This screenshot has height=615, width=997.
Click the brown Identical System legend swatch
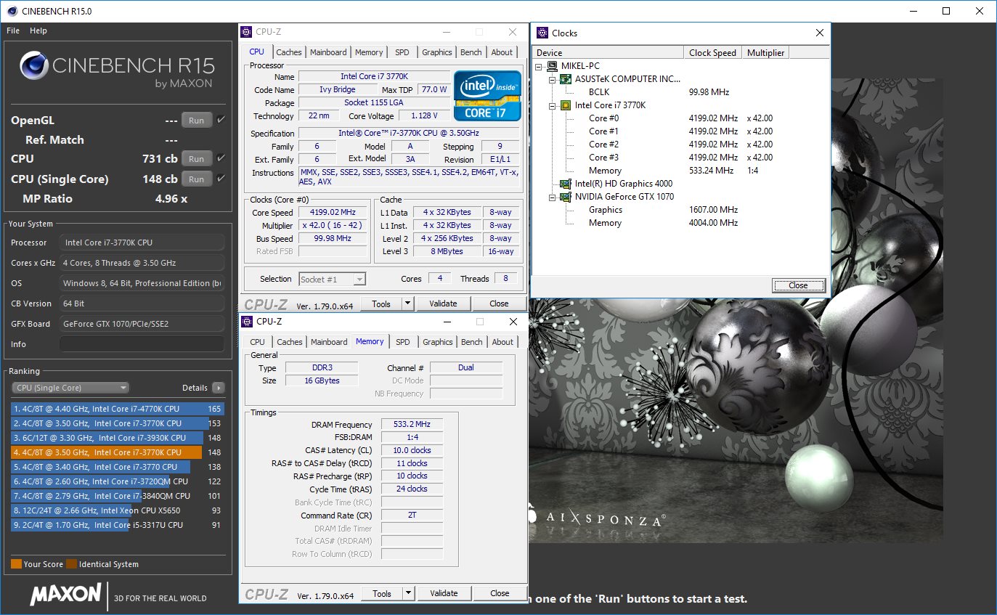coord(71,564)
